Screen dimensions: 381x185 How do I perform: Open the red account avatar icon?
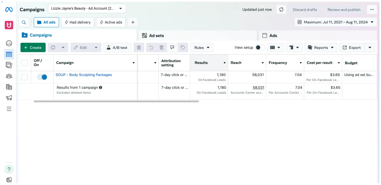point(9,25)
